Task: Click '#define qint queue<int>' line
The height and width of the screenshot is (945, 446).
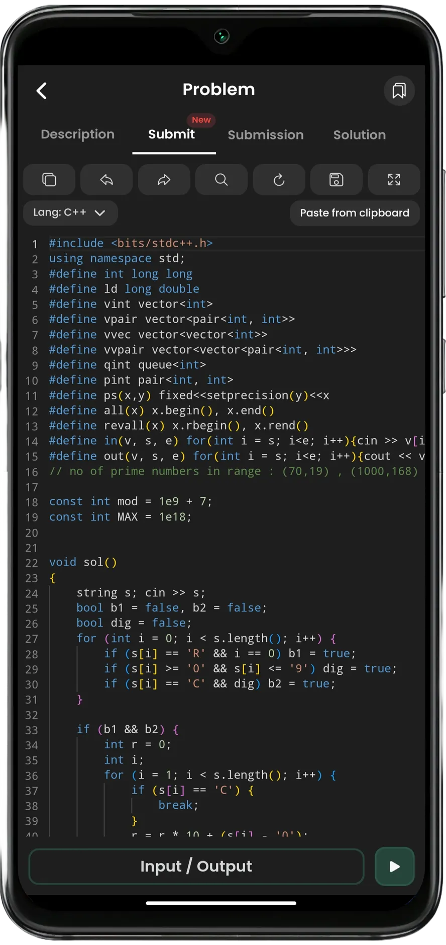Action: tap(128, 365)
